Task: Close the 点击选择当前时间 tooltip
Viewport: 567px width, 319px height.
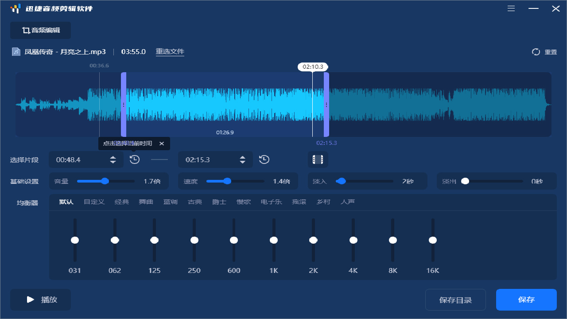Action: click(x=162, y=143)
